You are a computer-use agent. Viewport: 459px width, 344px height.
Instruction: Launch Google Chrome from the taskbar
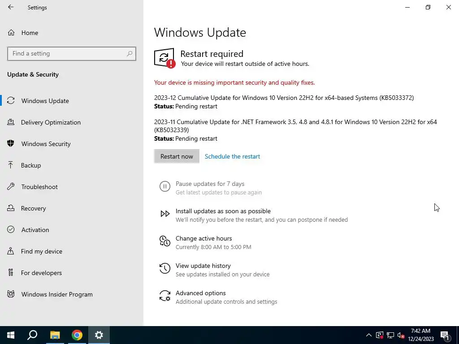77,335
